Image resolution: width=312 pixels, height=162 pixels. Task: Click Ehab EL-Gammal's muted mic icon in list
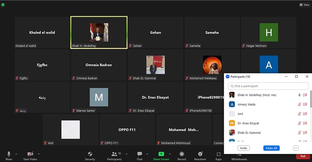point(299,132)
